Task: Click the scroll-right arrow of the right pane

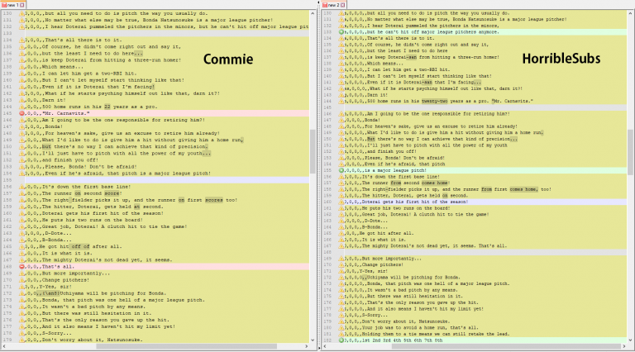Action: pos(625,346)
